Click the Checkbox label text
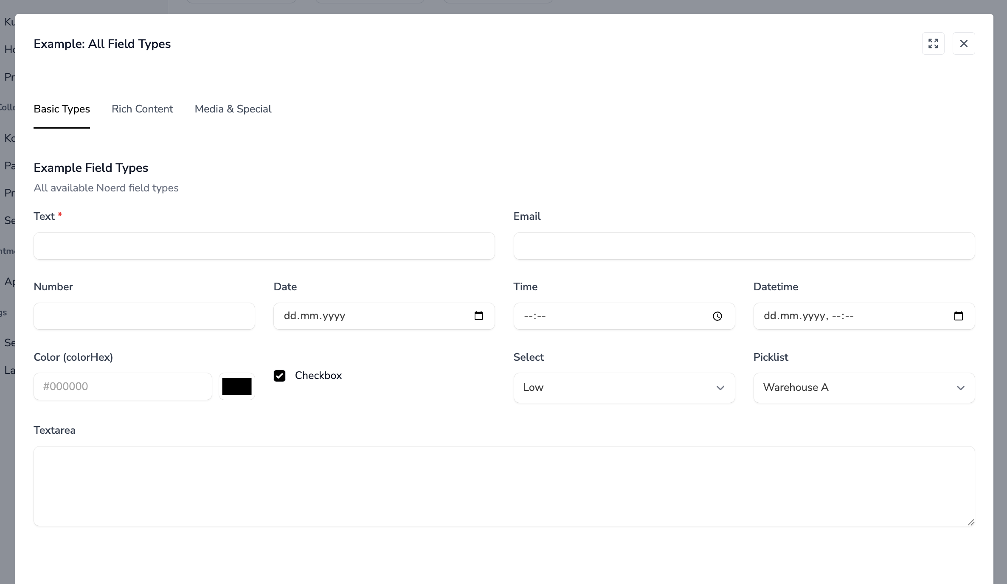 318,376
